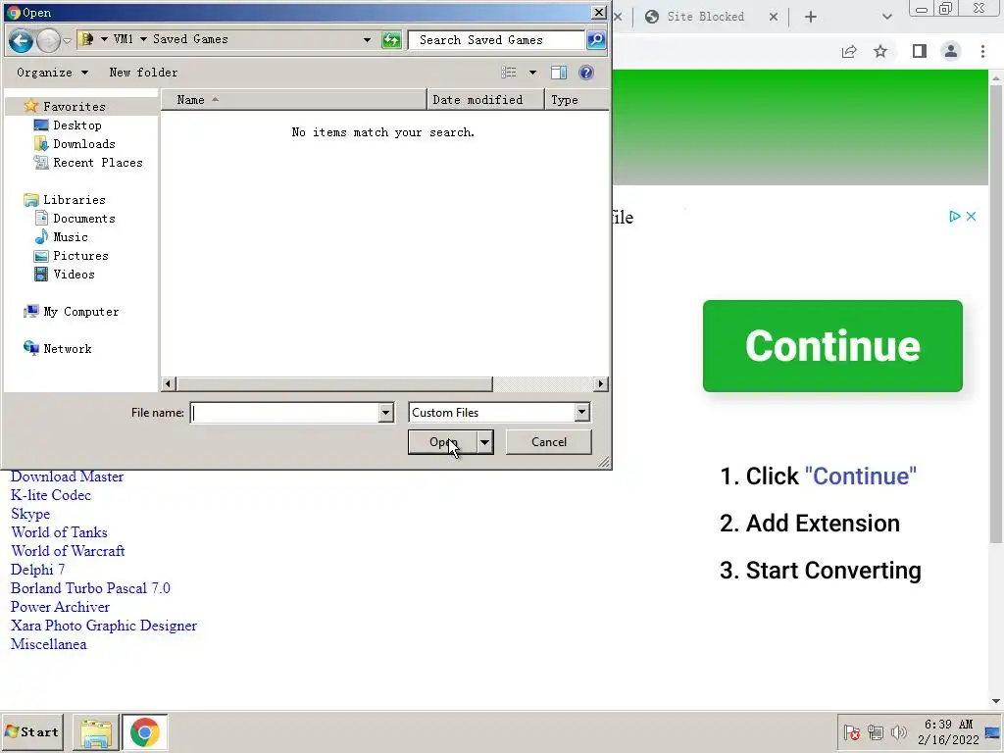Select Downloads in navigation pane
This screenshot has width=1004, height=753.
(x=84, y=143)
